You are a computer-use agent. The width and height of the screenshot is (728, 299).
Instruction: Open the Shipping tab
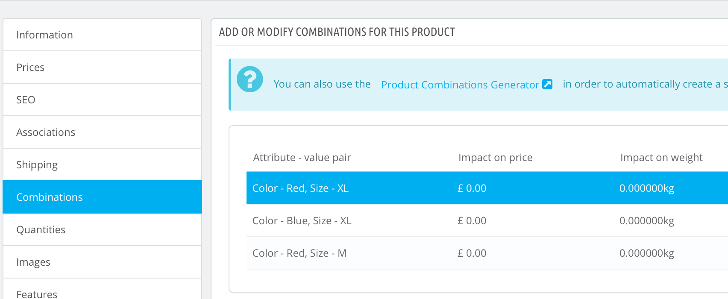[102, 164]
